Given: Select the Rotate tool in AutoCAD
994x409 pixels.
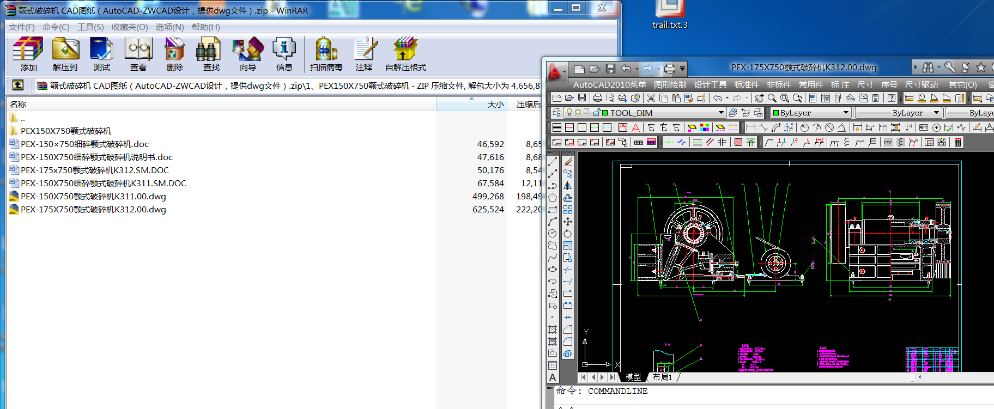Looking at the screenshot, I should [x=568, y=234].
